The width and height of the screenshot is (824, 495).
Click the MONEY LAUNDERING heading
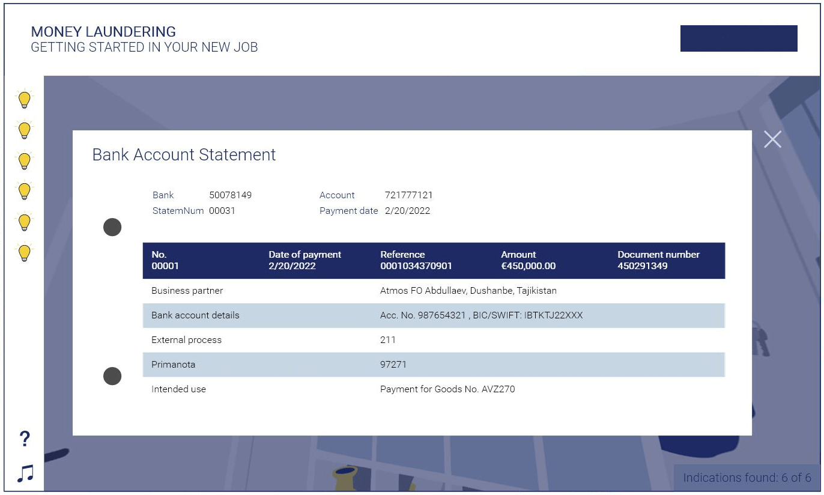click(x=103, y=32)
